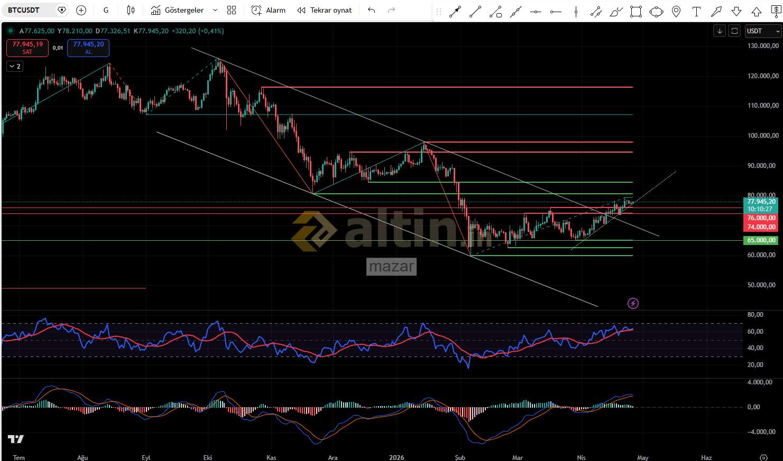Image resolution: width=783 pixels, height=461 pixels.
Task: Click the 65.000,00 green price label
Action: click(761, 240)
